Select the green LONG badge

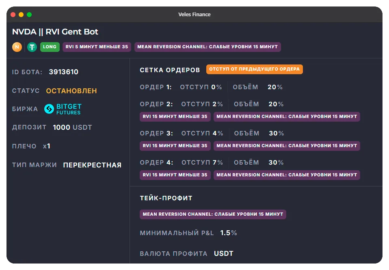coord(50,47)
